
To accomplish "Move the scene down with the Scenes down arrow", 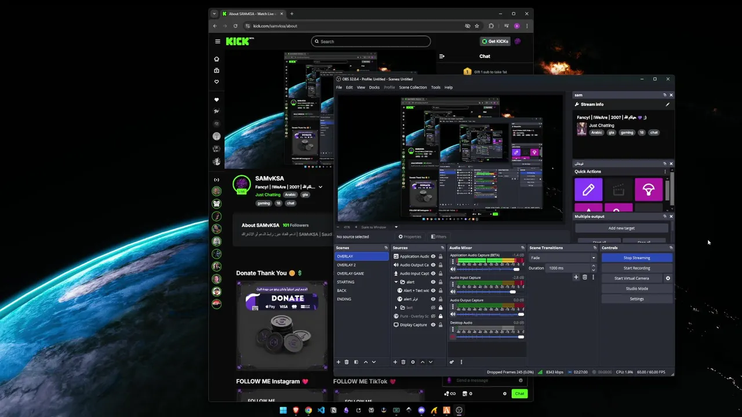I will click(374, 362).
